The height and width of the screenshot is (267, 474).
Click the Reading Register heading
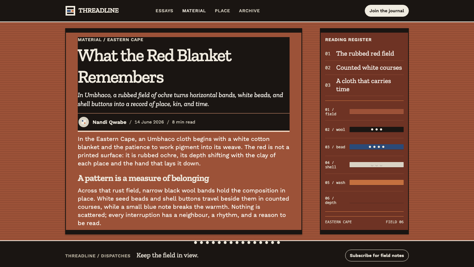tap(348, 40)
